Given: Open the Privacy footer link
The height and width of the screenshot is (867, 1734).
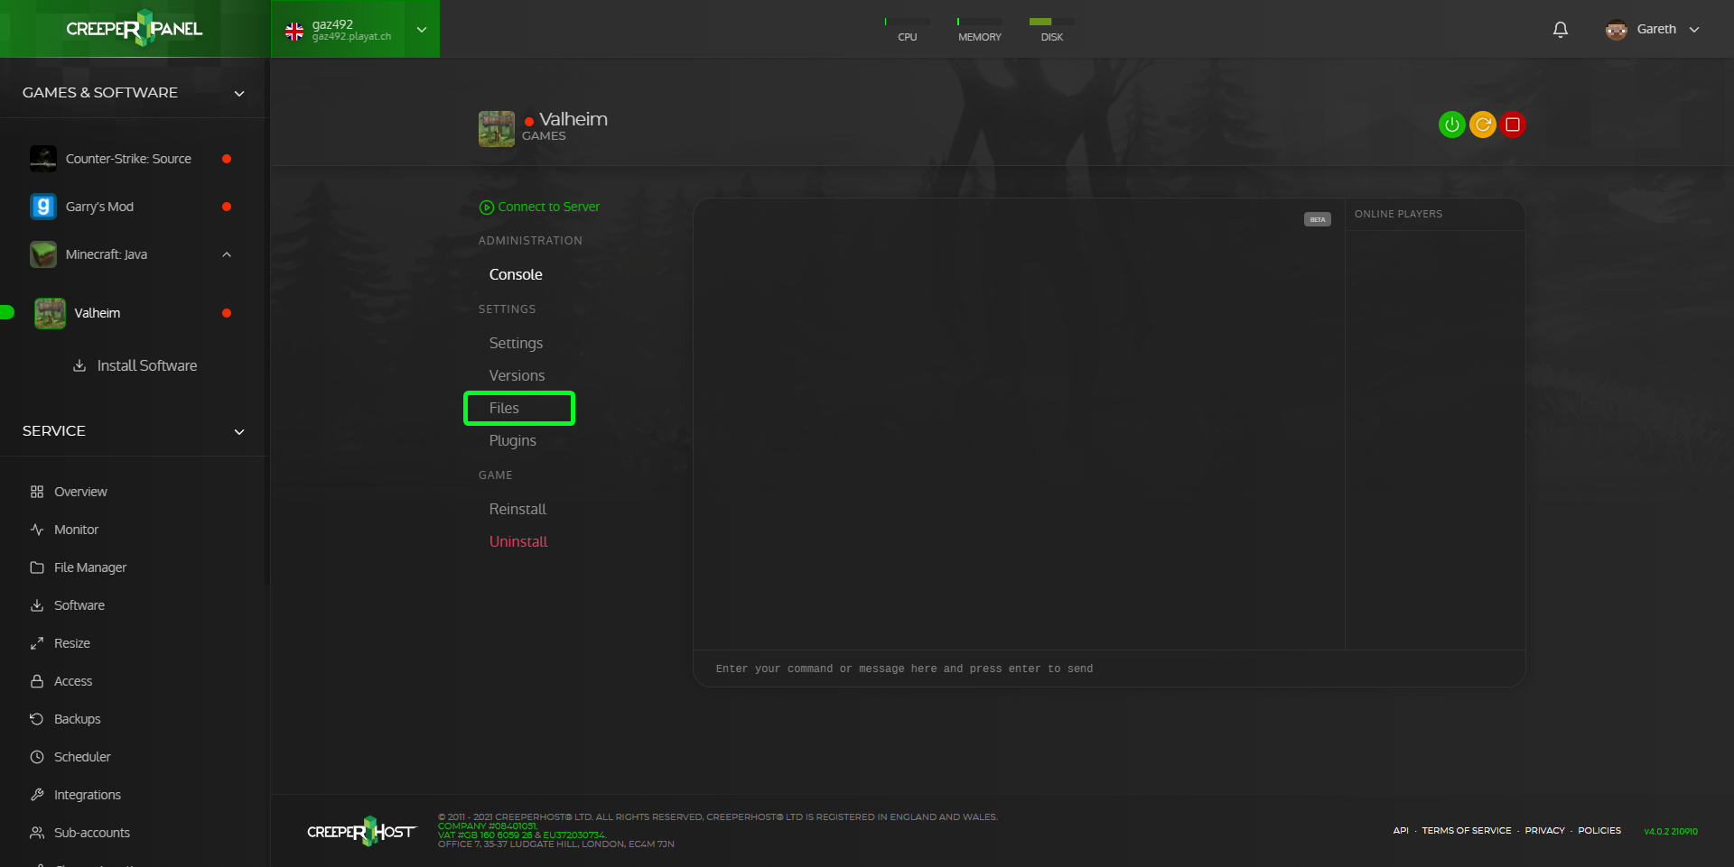Looking at the screenshot, I should point(1545,830).
